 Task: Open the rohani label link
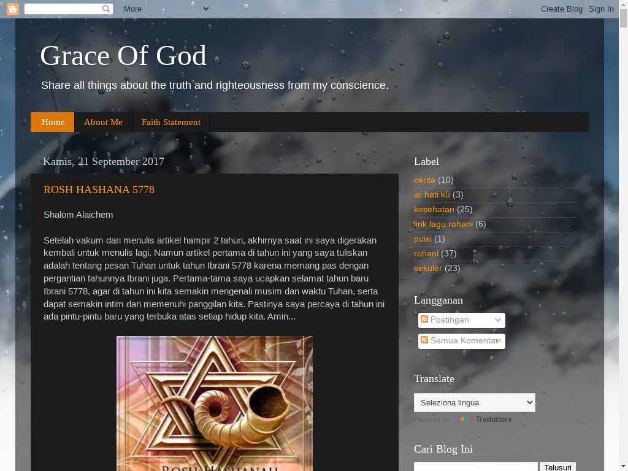point(426,253)
